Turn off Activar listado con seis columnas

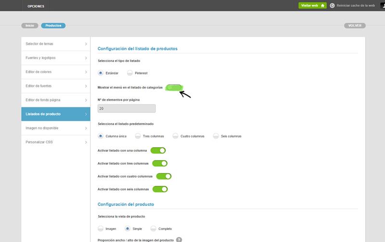pyautogui.click(x=160, y=189)
